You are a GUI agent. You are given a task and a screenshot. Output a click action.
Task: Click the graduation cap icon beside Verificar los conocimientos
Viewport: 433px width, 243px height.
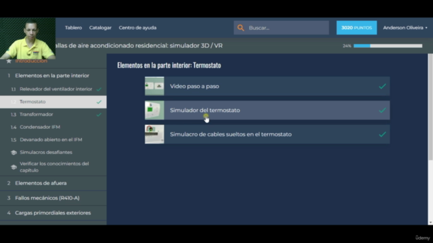coord(14,167)
